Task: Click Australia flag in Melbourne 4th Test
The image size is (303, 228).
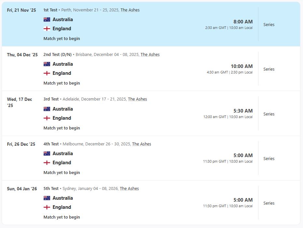Action: coord(47,154)
